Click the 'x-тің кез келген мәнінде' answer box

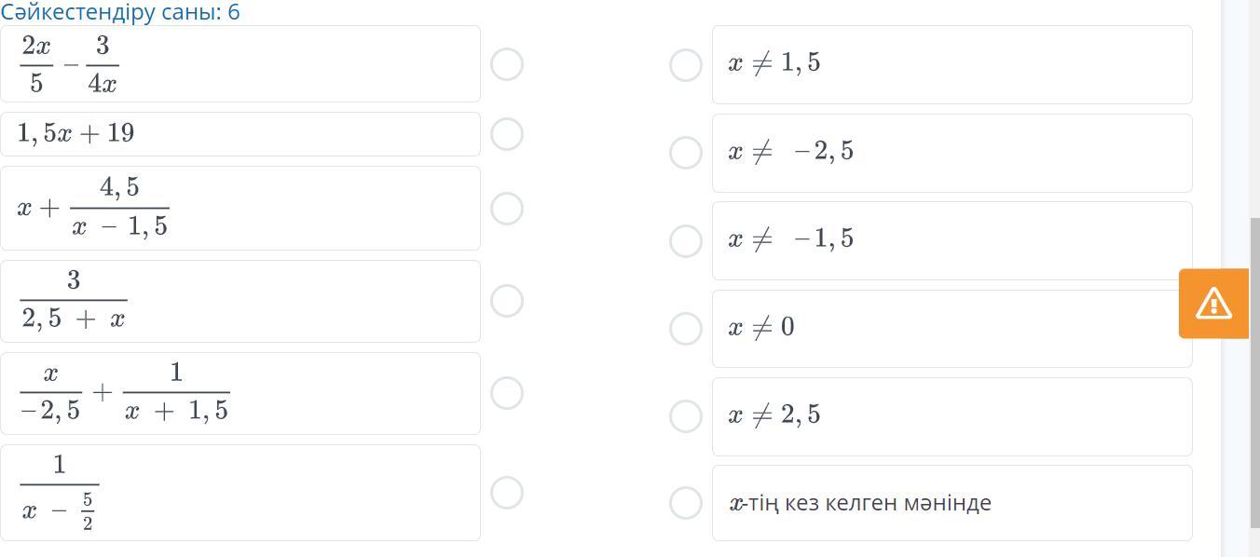[x=952, y=503]
